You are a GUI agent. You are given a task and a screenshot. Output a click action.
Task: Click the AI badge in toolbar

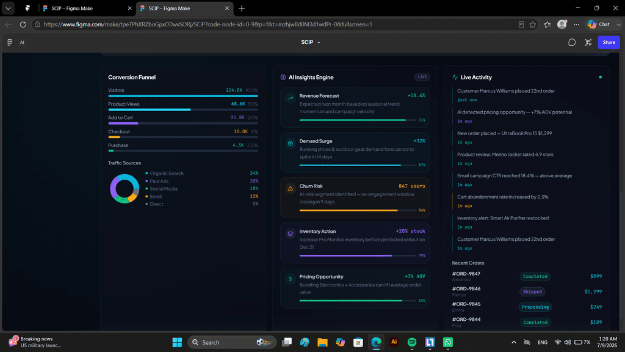(22, 42)
